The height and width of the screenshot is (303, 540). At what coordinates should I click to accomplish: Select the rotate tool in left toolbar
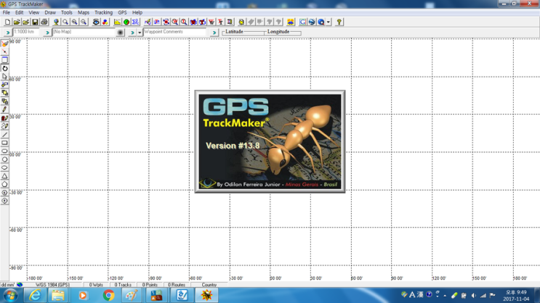(x=4, y=68)
